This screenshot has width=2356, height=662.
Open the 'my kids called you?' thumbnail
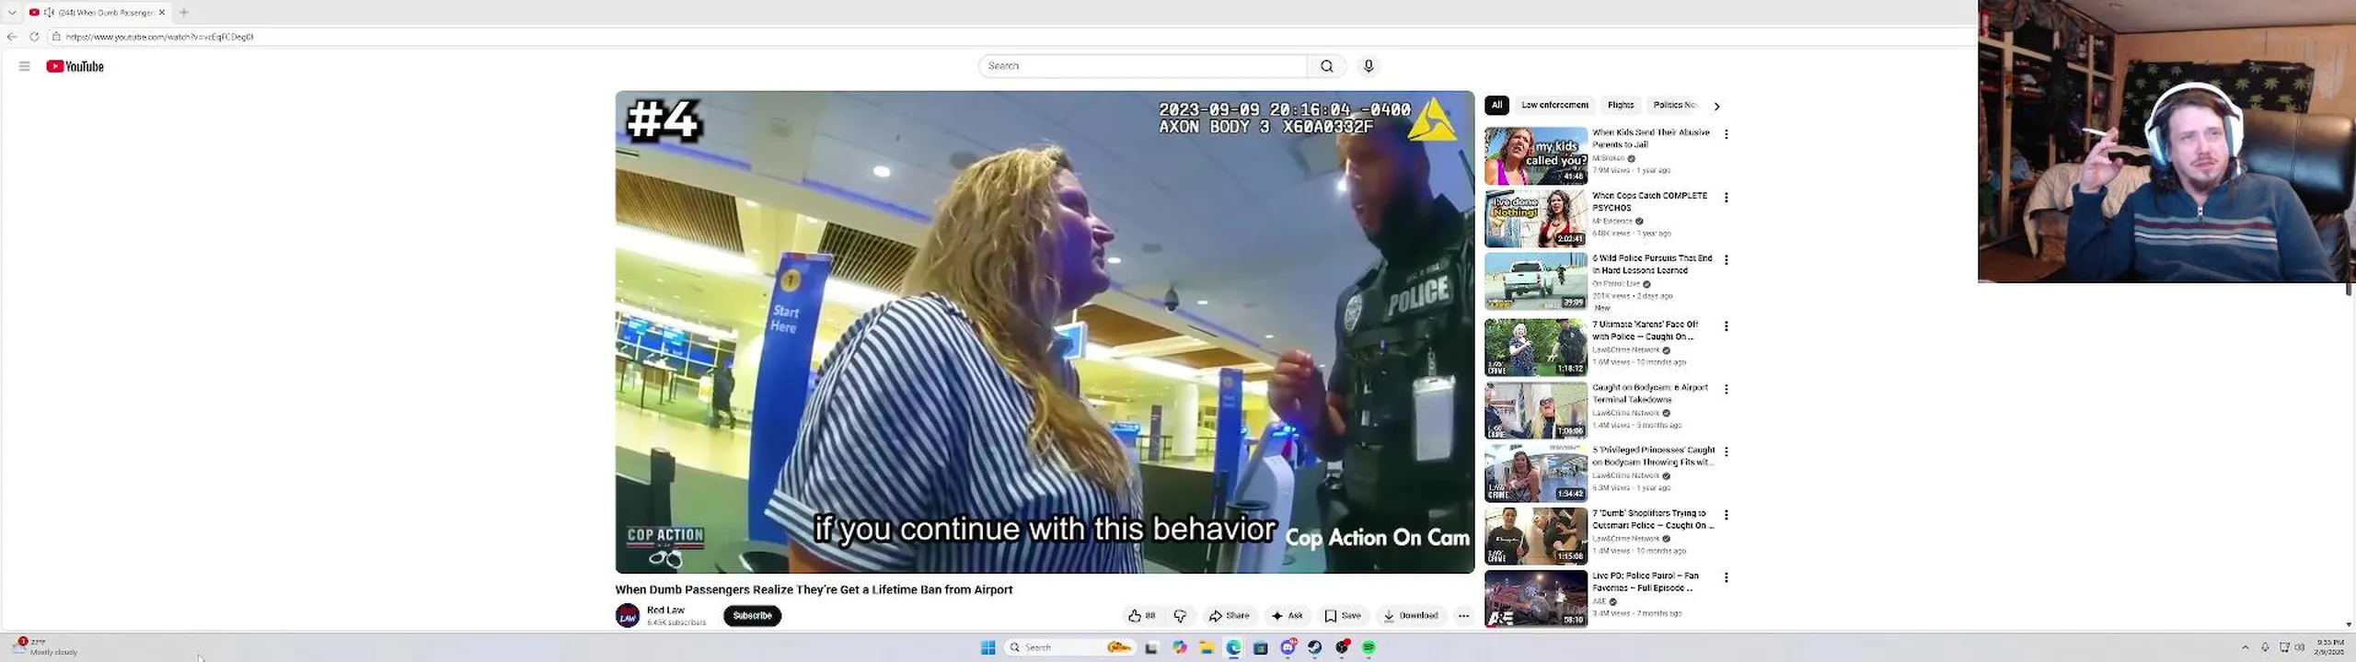tap(1536, 155)
